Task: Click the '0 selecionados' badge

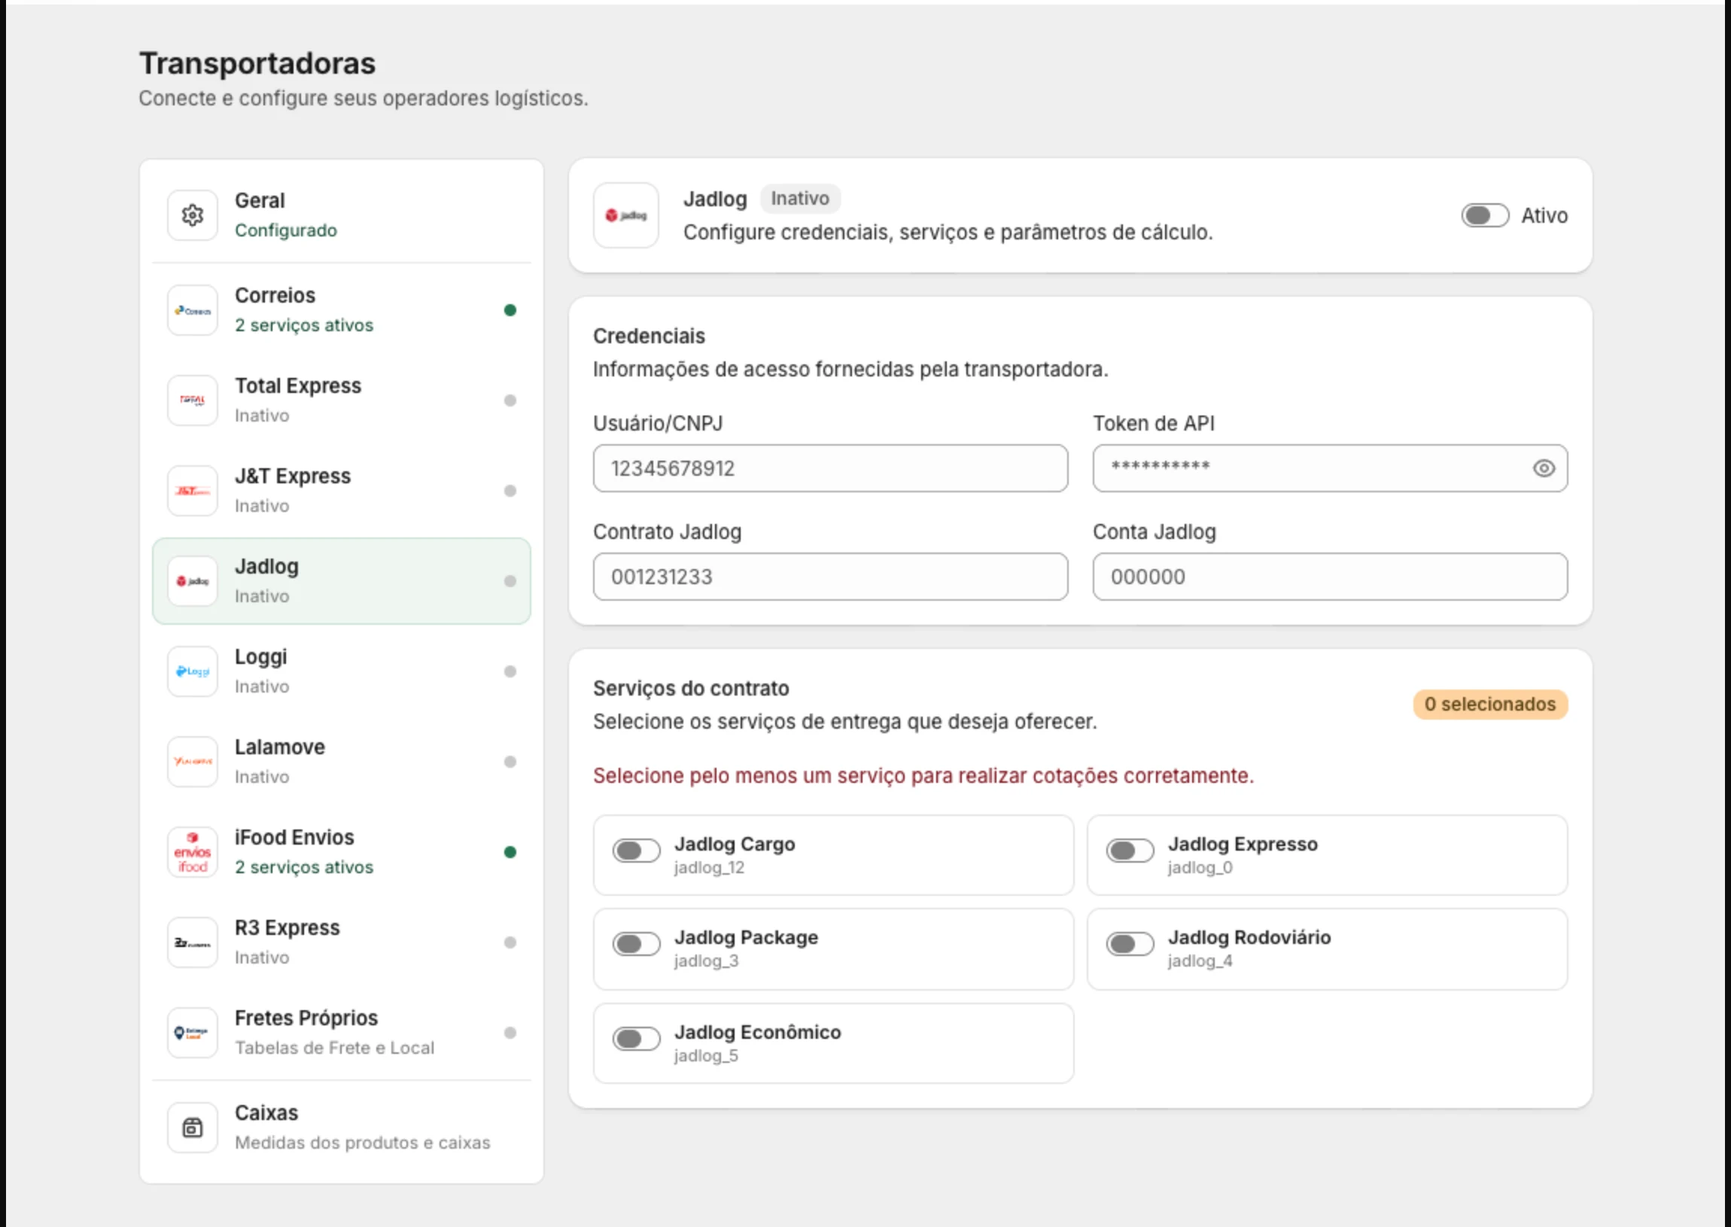Action: (x=1490, y=705)
